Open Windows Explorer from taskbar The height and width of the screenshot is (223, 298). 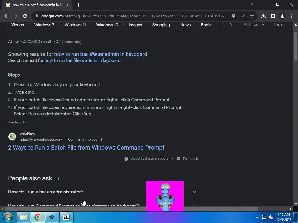(x=24, y=217)
